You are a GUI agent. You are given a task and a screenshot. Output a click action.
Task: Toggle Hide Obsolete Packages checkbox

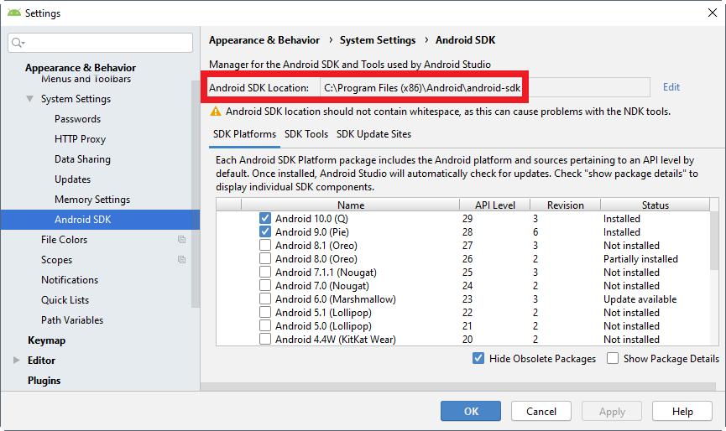coord(478,358)
